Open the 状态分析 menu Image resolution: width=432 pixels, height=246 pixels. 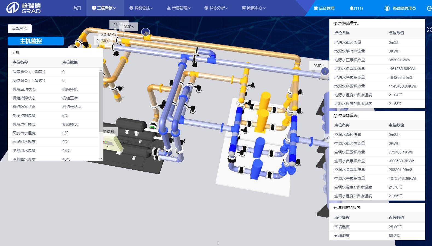click(x=216, y=8)
